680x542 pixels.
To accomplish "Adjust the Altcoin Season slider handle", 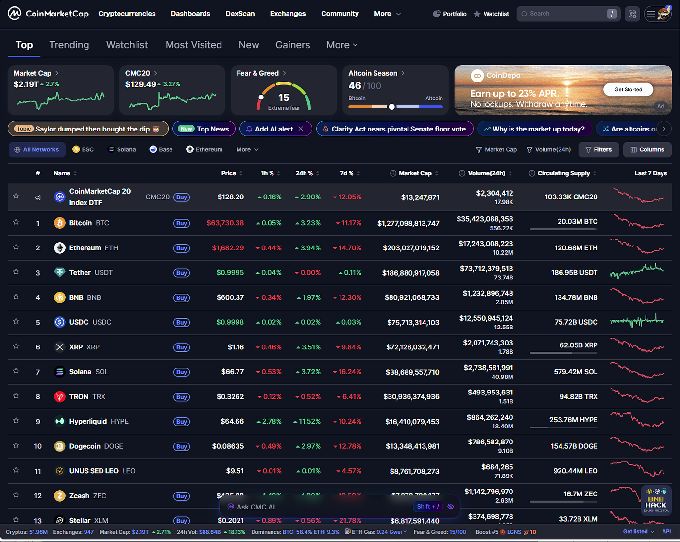I will pos(391,107).
